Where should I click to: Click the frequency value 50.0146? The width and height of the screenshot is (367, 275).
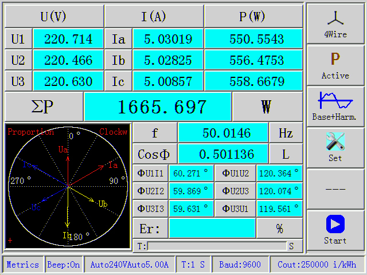point(223,133)
